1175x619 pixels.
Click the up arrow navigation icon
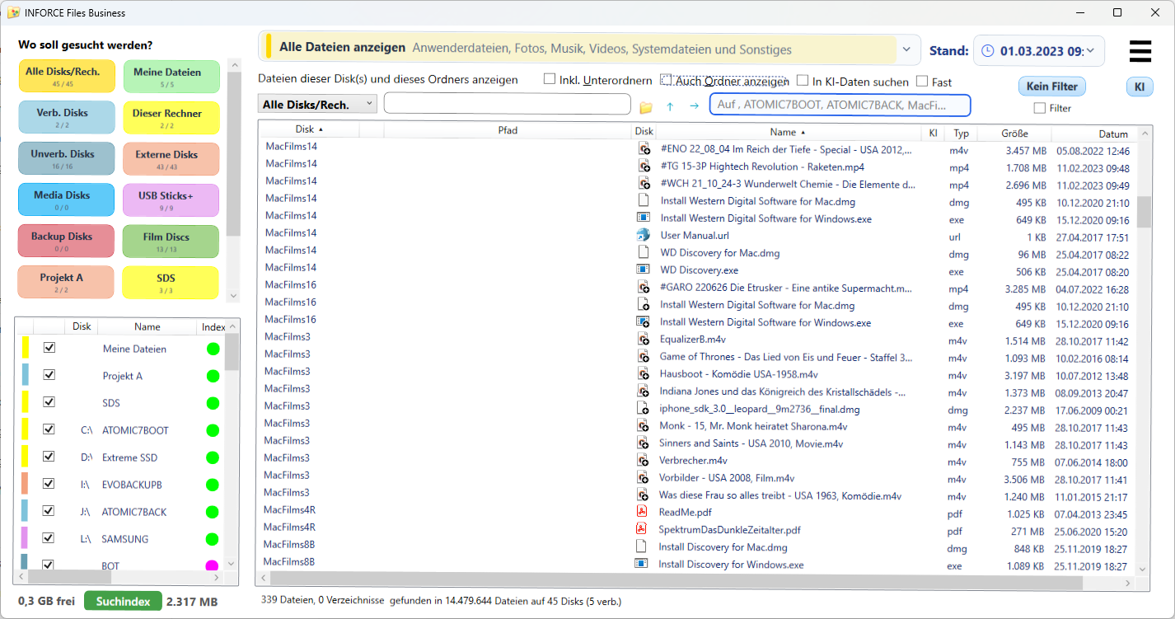pos(670,106)
